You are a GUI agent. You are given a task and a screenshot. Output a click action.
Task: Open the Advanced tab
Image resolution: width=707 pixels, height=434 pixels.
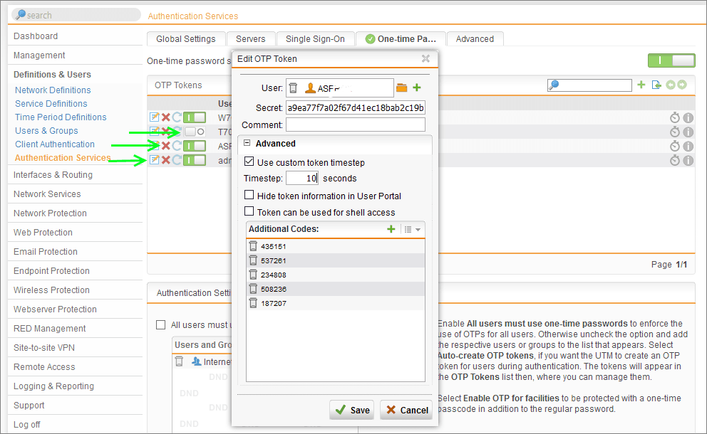tap(475, 38)
